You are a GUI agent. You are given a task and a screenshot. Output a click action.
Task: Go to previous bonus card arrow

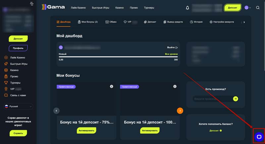56,111
